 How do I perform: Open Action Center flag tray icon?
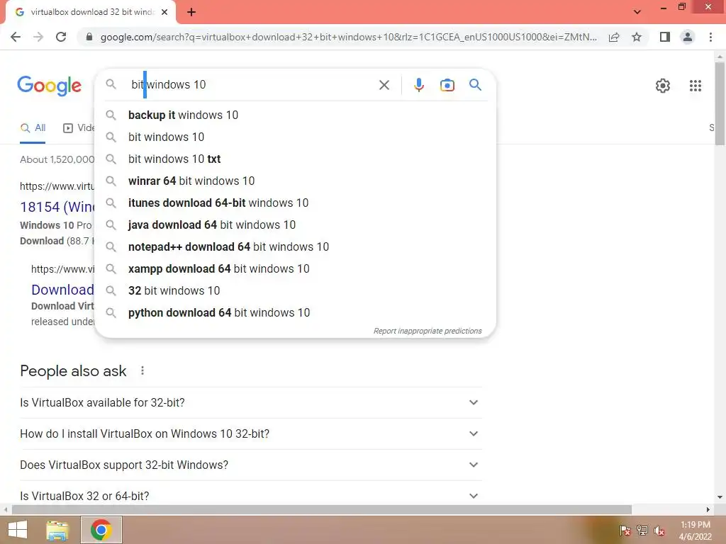point(625,531)
